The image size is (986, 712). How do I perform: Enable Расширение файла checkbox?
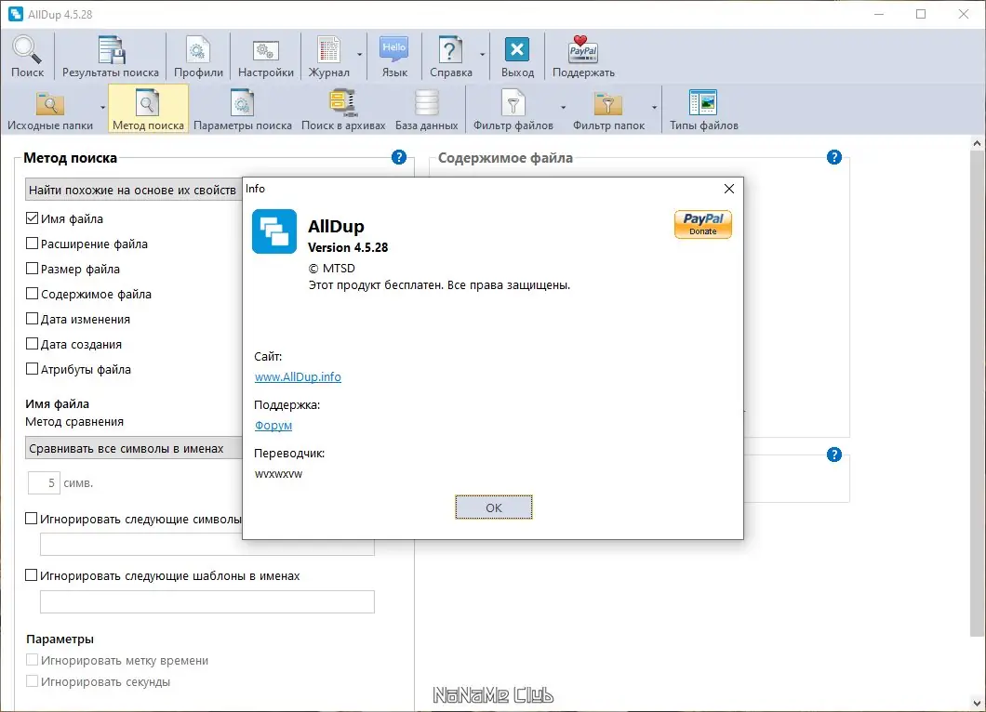point(32,244)
